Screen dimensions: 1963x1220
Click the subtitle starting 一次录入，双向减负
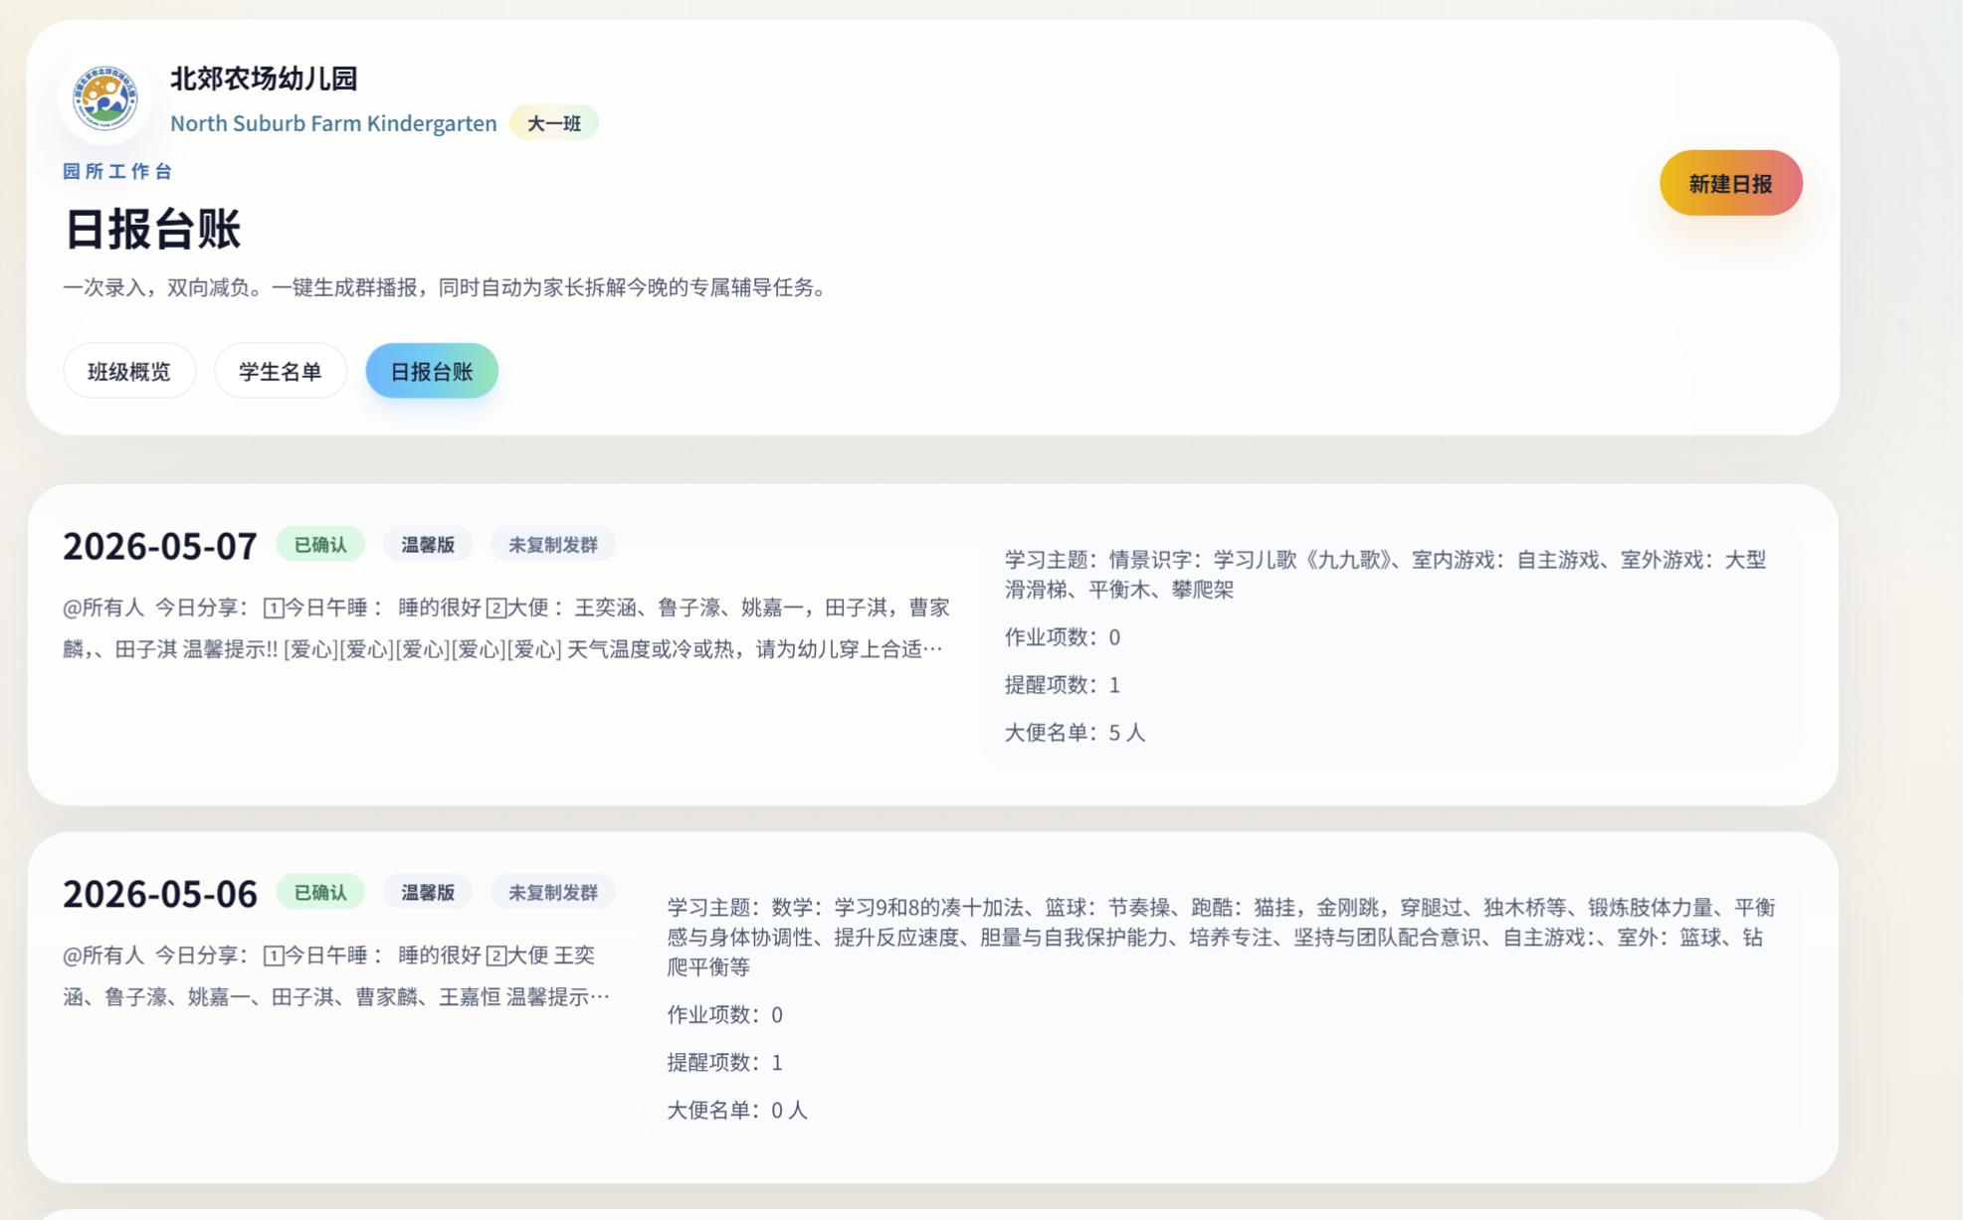coord(448,288)
